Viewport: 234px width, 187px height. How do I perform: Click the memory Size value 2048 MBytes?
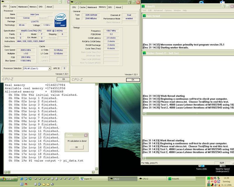(91, 18)
